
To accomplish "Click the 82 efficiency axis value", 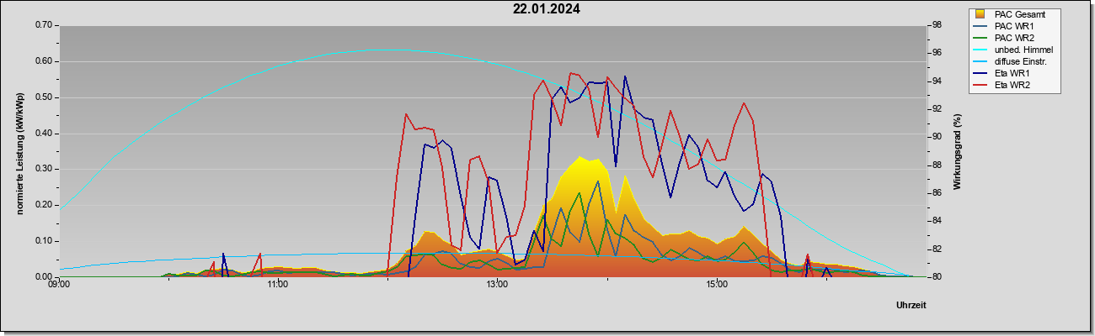I will coord(937,249).
